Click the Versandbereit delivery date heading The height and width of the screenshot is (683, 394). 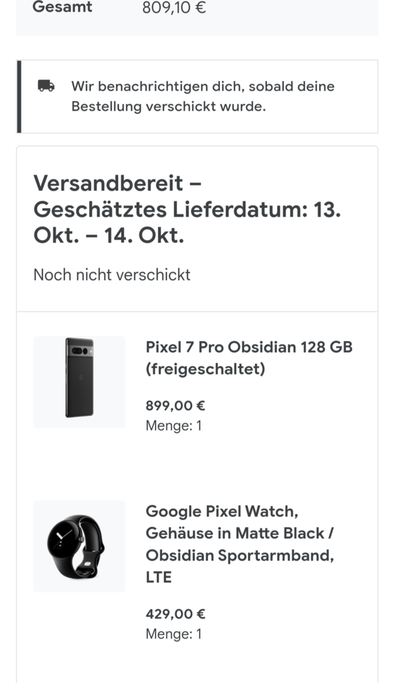[187, 209]
